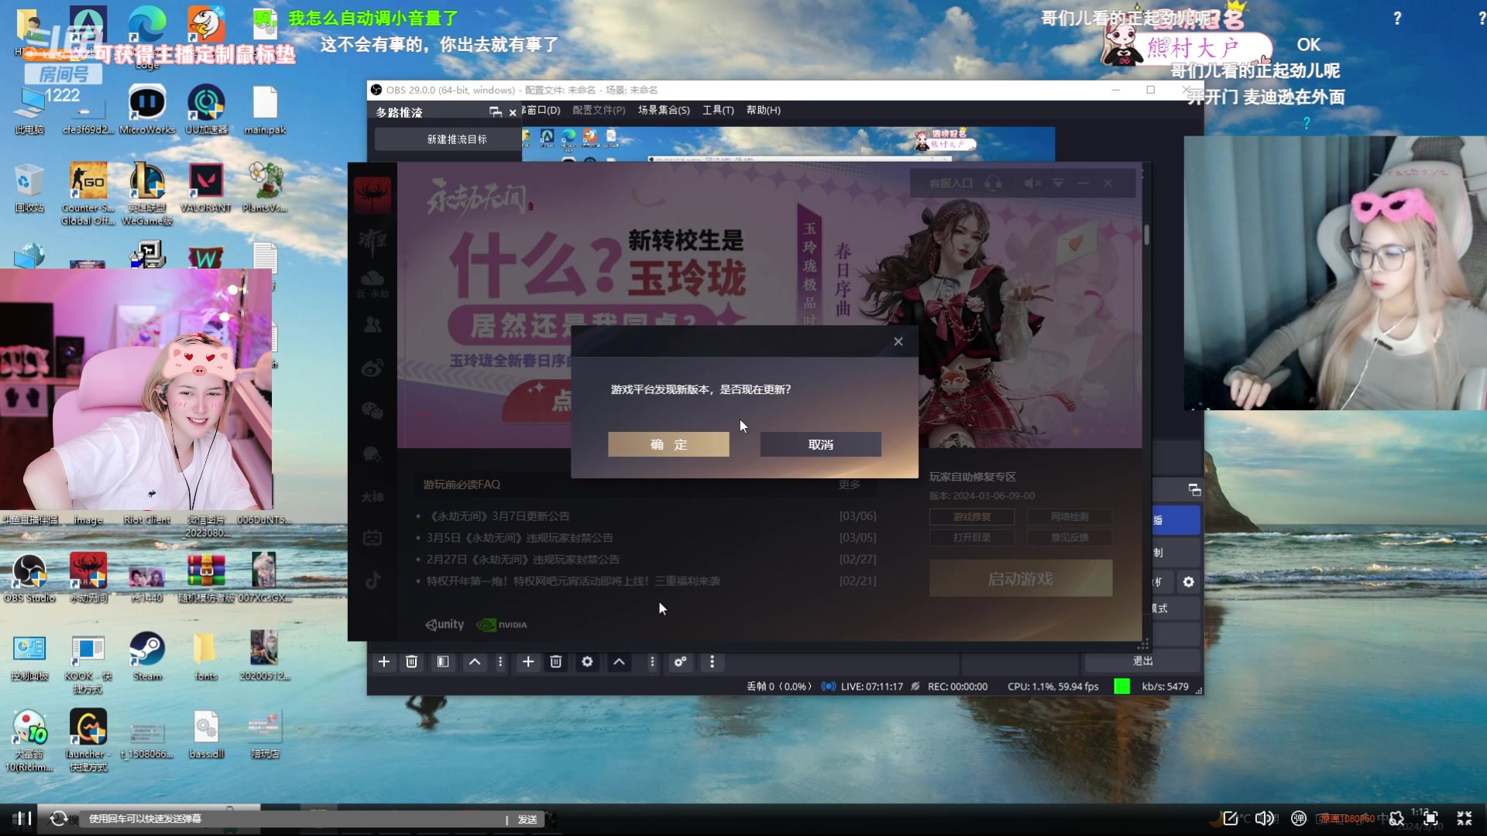Open audio mixer advanced settings gears icon
The width and height of the screenshot is (1487, 836).
coord(680,662)
